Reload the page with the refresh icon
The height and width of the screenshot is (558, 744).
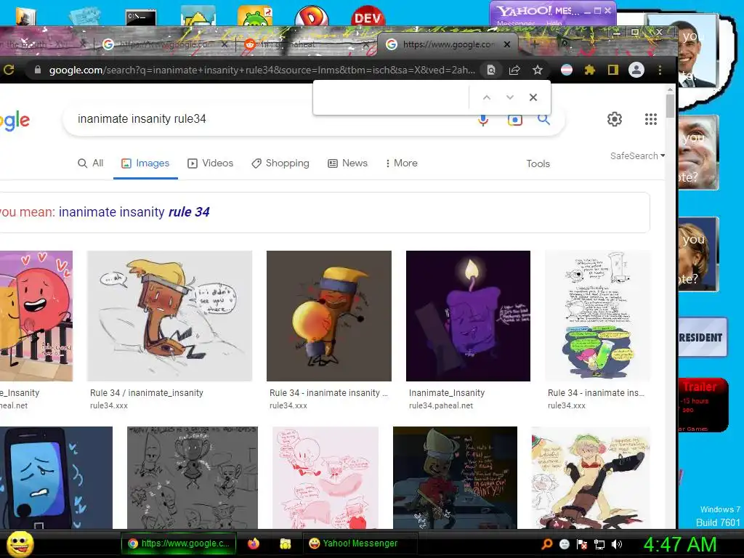9,70
